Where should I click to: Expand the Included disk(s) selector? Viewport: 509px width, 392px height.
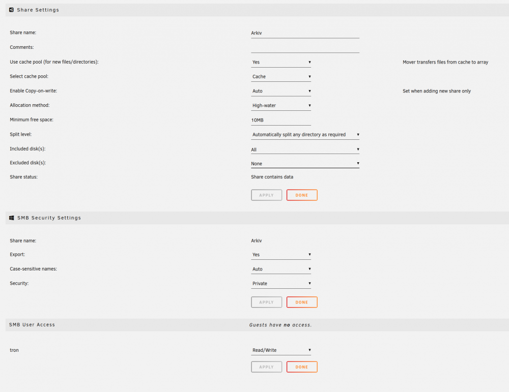click(x=305, y=149)
